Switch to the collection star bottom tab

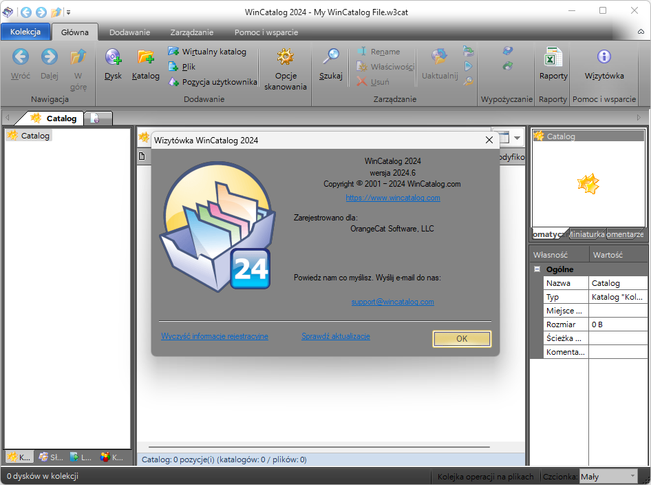pyautogui.click(x=19, y=457)
